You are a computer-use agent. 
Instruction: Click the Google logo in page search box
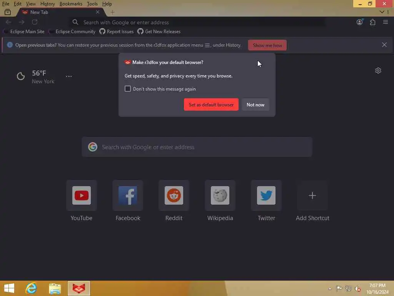[93, 147]
